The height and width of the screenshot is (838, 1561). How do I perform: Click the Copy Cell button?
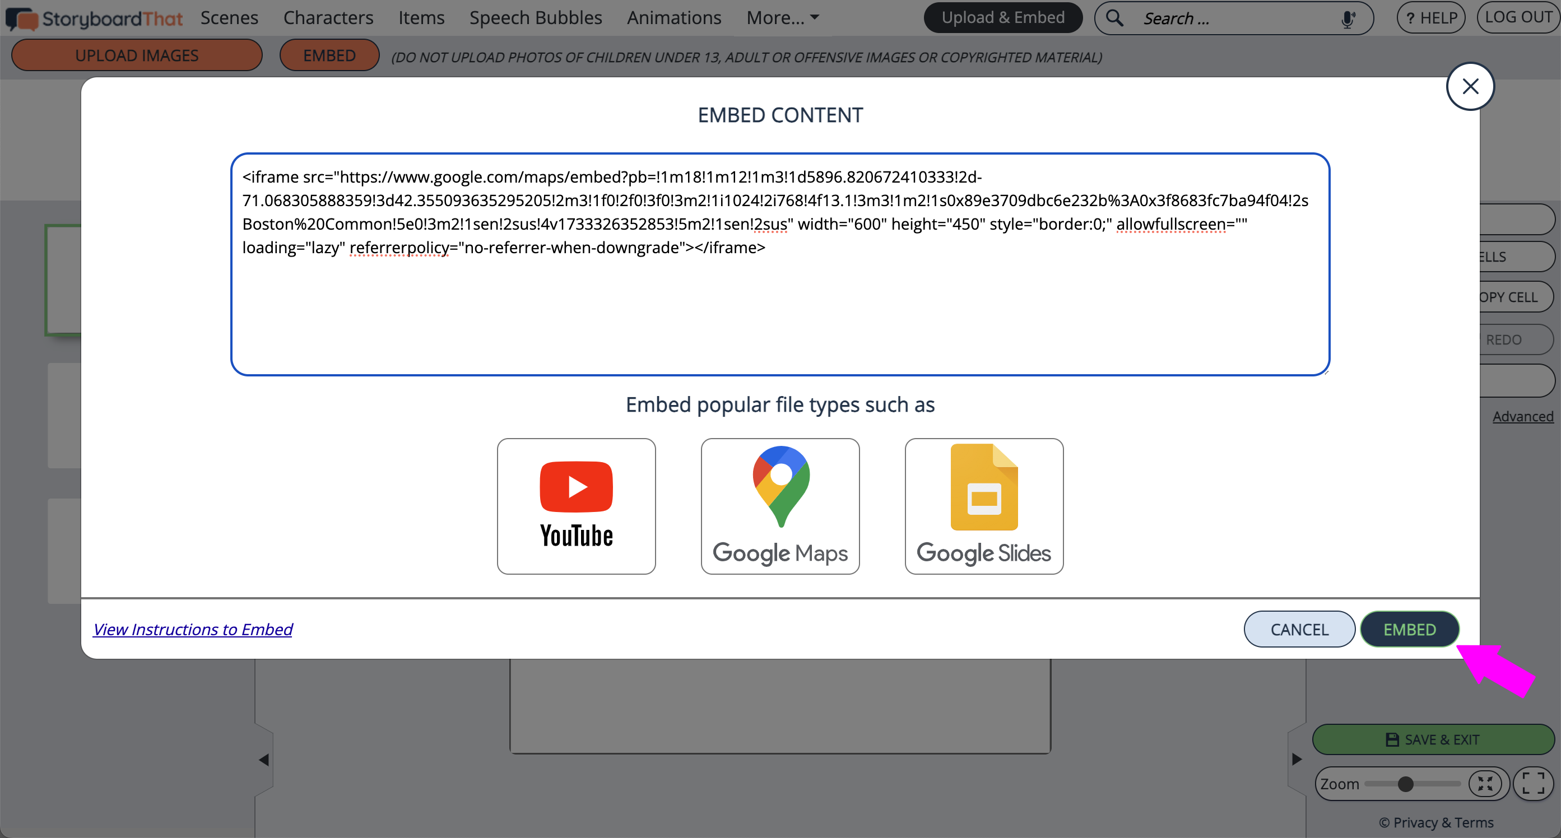point(1516,297)
